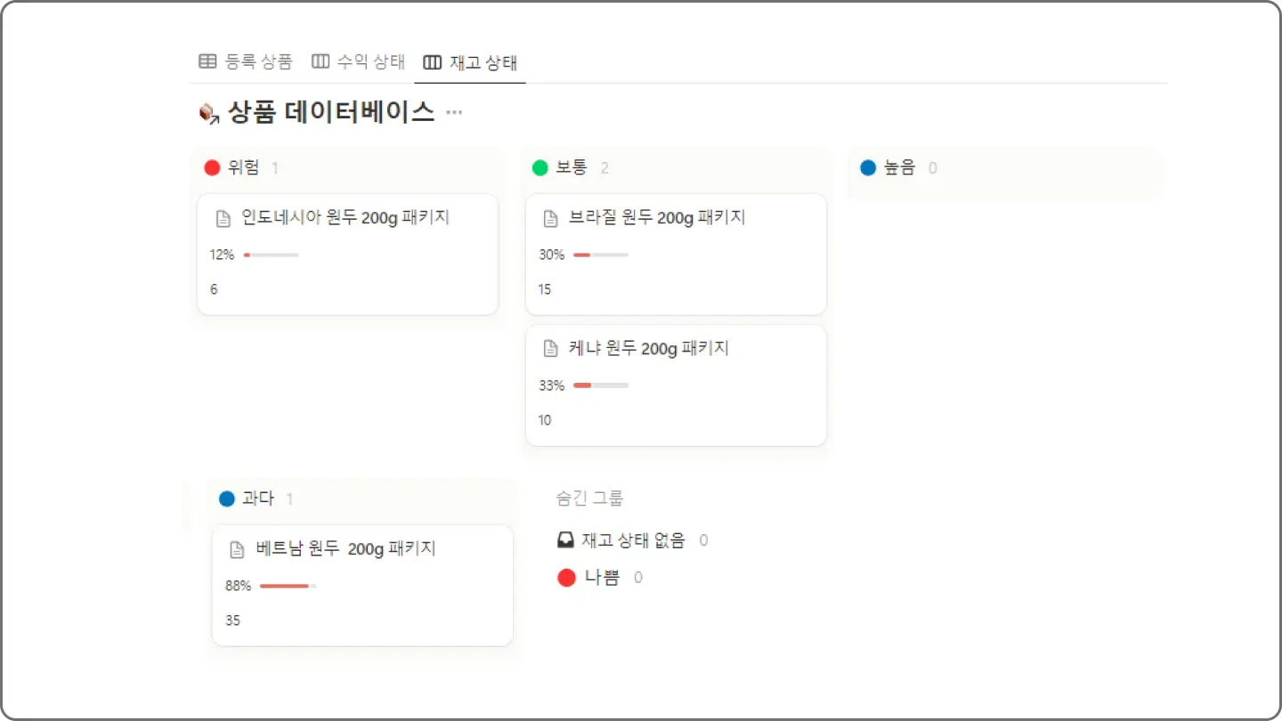
Task: Open the 베트남 원두 200g 패키지 card
Action: click(x=362, y=585)
